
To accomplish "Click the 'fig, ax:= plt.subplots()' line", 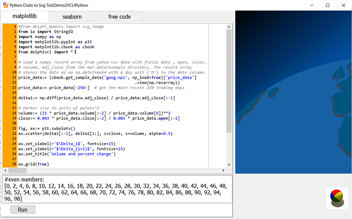I will (x=47, y=128).
